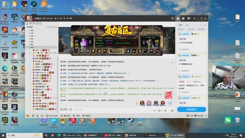Select the 大厅 lobby tab in right panel

point(180,25)
